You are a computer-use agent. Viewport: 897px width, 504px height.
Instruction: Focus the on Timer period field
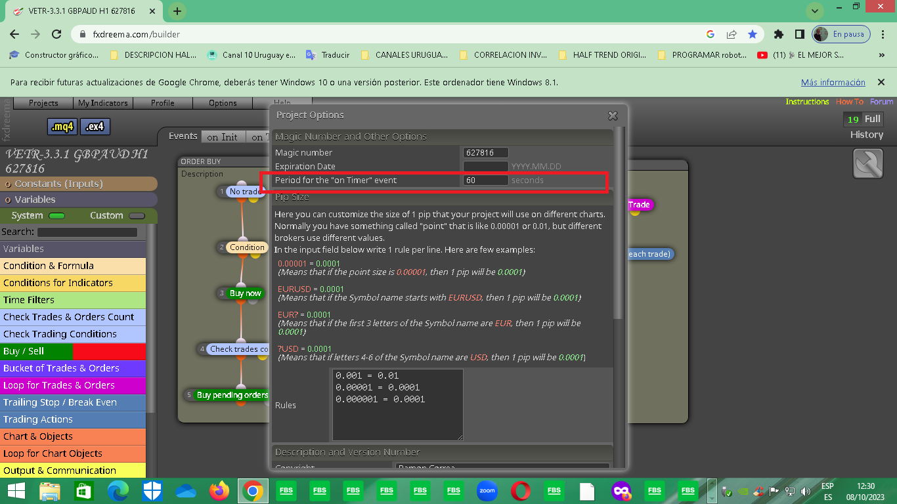485,180
